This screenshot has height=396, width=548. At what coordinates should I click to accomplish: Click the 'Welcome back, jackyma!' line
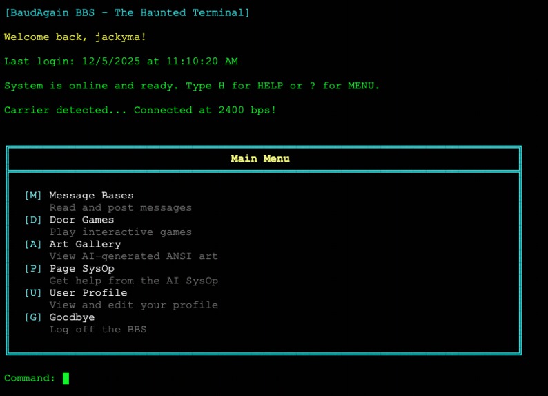pos(75,37)
